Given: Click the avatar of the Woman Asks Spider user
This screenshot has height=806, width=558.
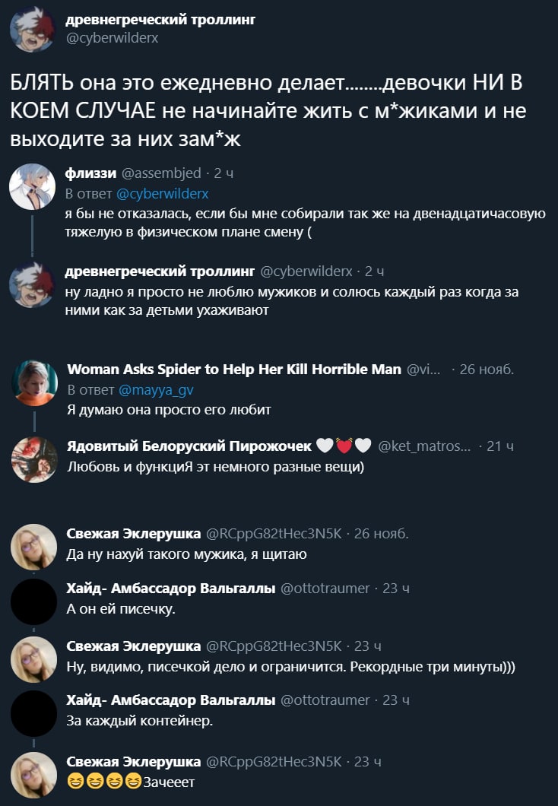Looking at the screenshot, I should 34,382.
